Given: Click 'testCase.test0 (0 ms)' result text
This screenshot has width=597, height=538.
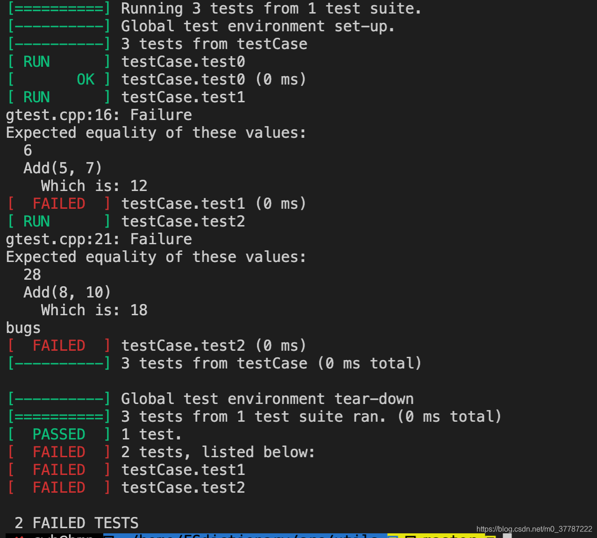Looking at the screenshot, I should click(x=214, y=80).
